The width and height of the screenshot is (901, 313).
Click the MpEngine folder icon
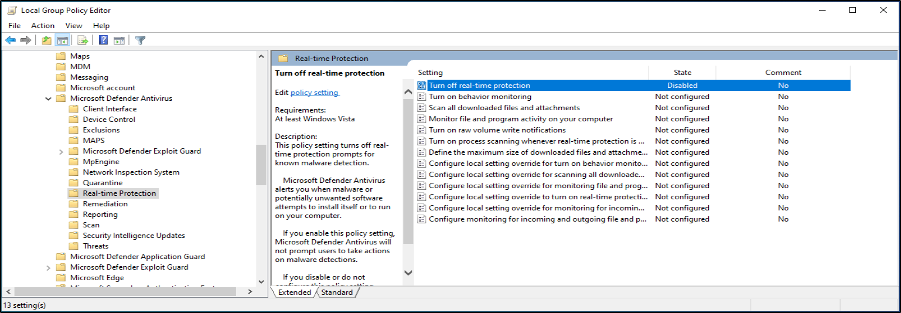click(73, 162)
